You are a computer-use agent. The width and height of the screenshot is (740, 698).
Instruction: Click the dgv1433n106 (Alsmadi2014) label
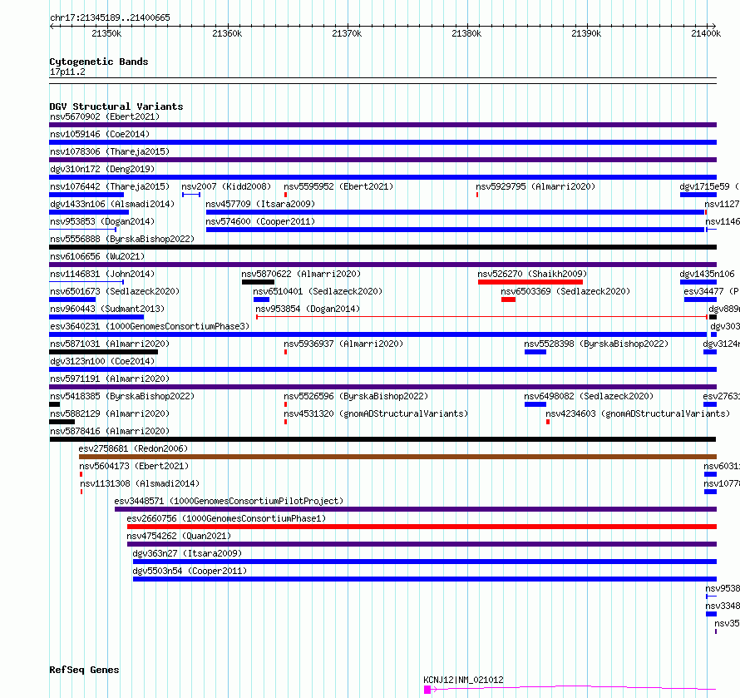click(112, 204)
